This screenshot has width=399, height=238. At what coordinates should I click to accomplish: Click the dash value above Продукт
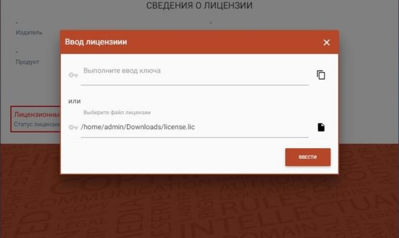pyautogui.click(x=17, y=52)
